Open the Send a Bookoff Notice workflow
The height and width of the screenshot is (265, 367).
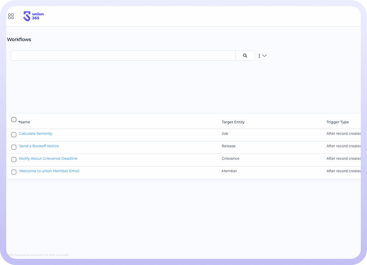[x=39, y=146]
